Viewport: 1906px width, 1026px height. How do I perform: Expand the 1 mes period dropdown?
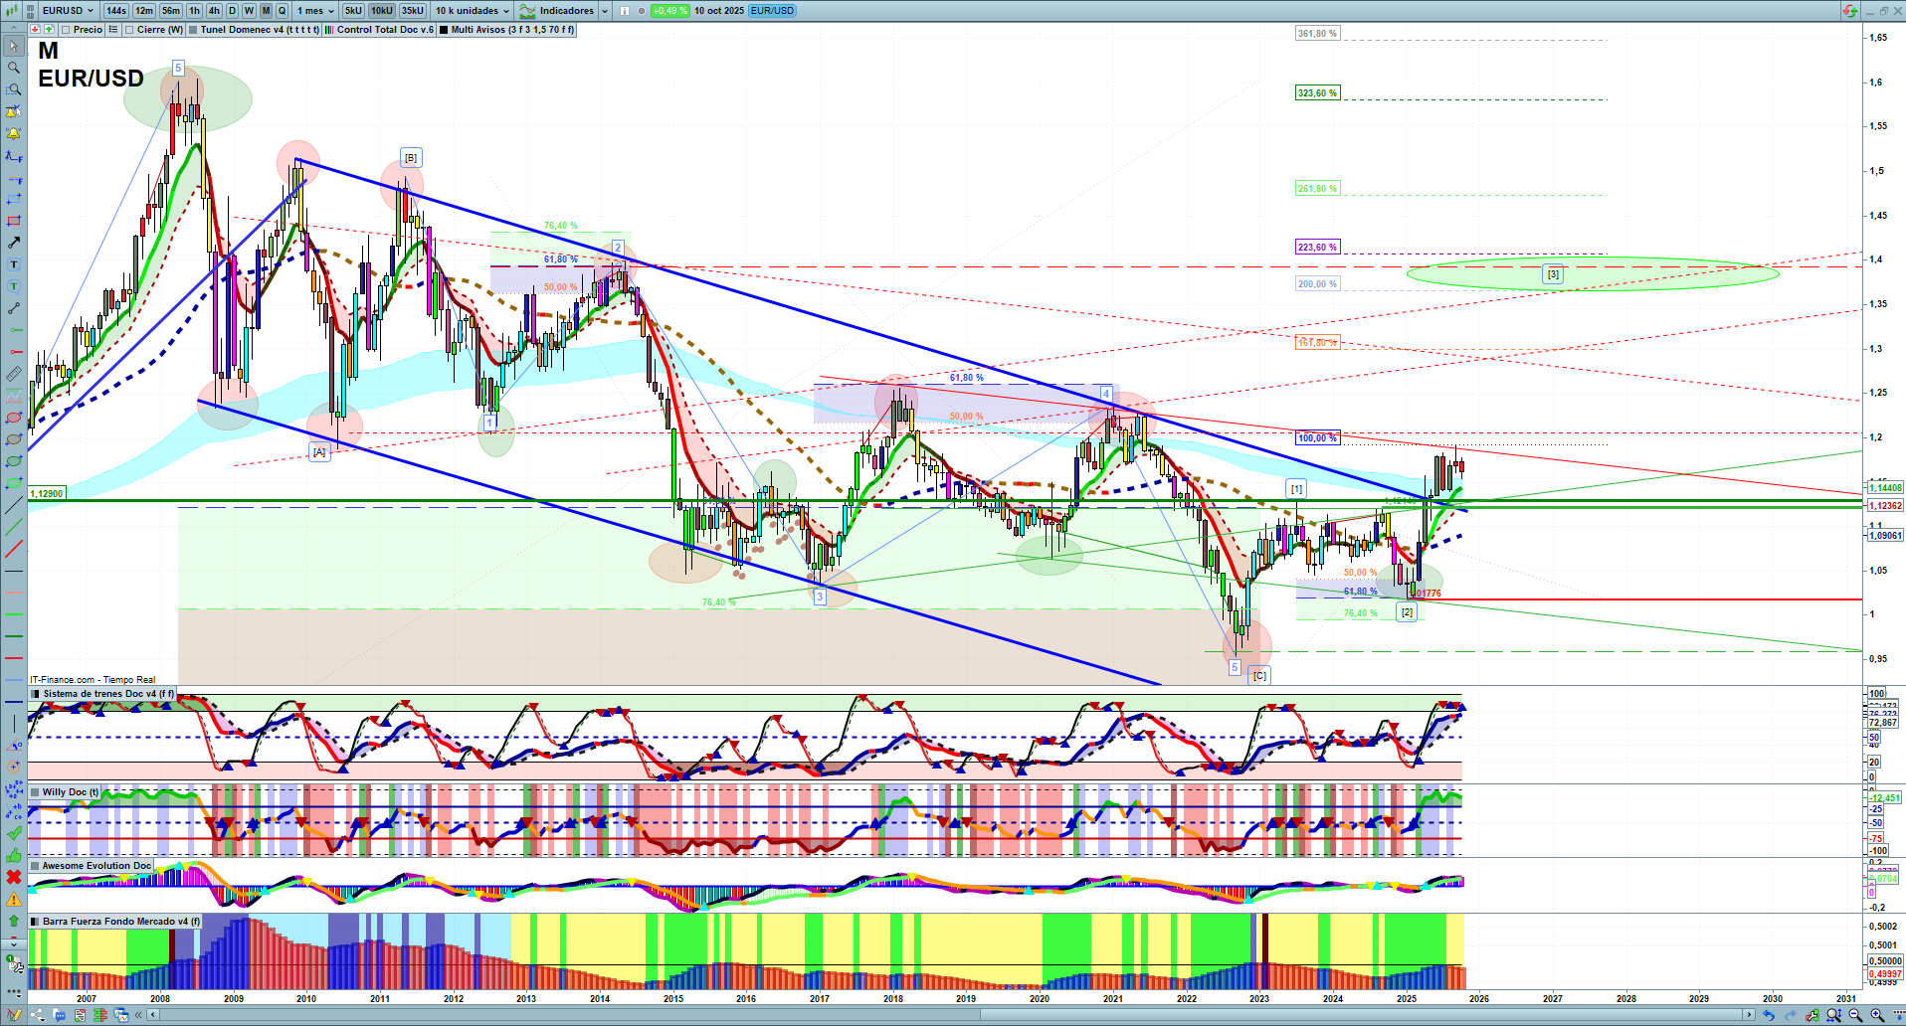pos(316,11)
